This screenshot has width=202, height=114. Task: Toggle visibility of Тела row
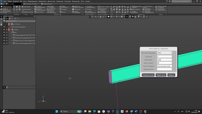tap(4, 32)
